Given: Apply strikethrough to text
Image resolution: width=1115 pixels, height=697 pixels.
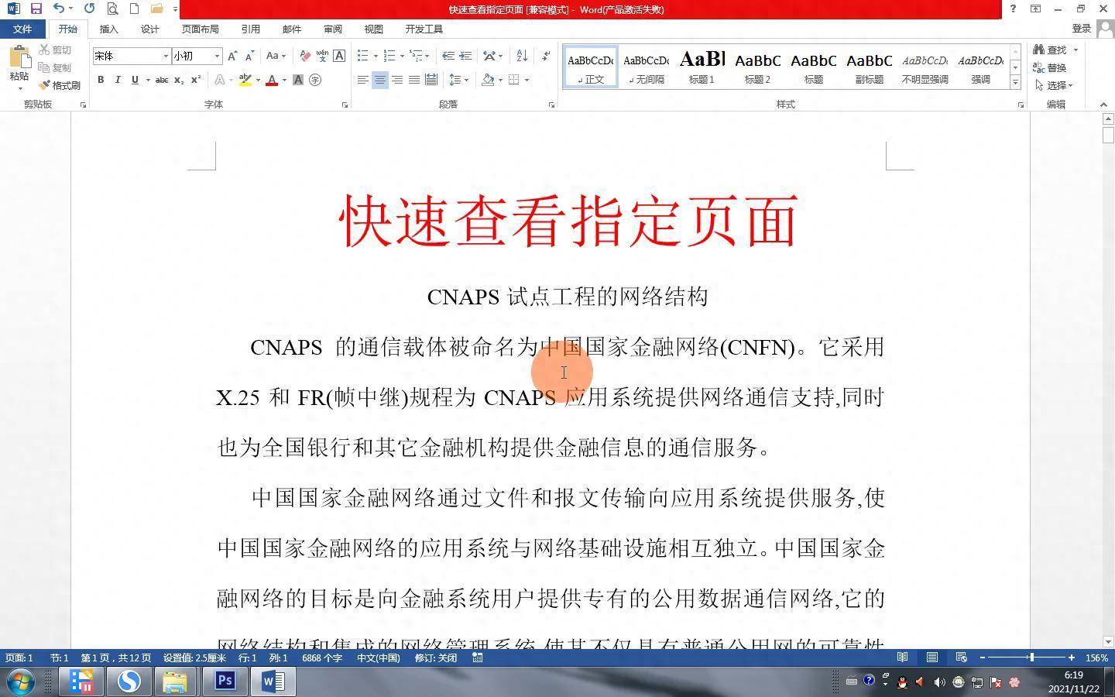Looking at the screenshot, I should [161, 80].
